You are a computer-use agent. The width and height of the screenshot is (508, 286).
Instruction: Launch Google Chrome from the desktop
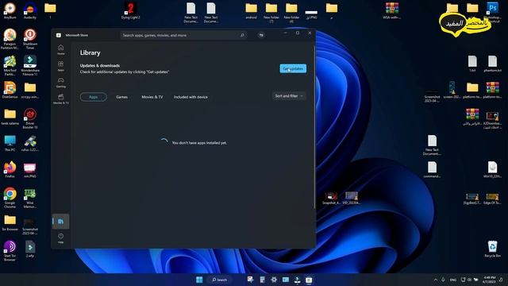point(10,198)
